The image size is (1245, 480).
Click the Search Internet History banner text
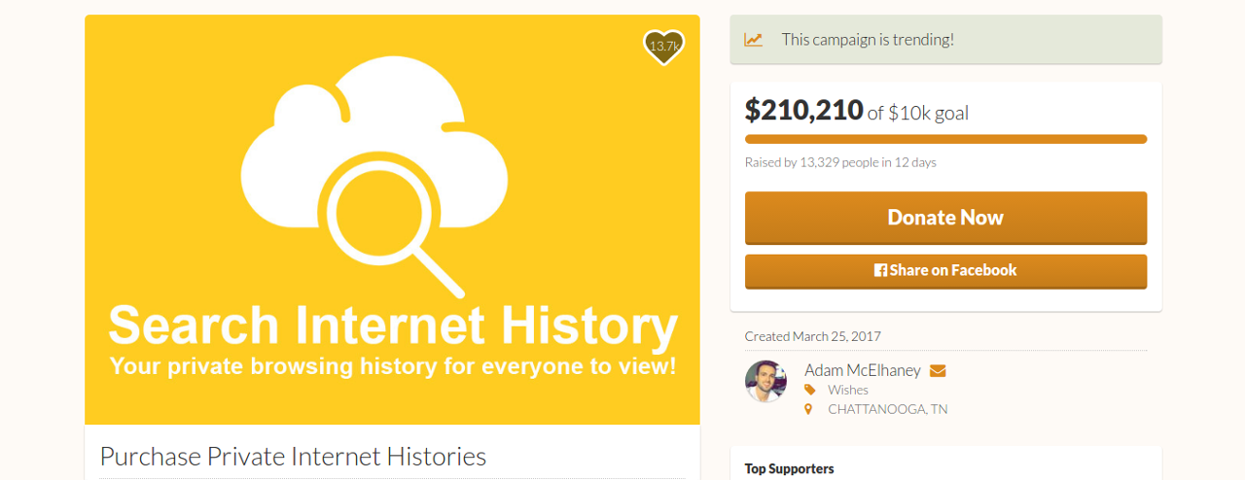(x=393, y=326)
